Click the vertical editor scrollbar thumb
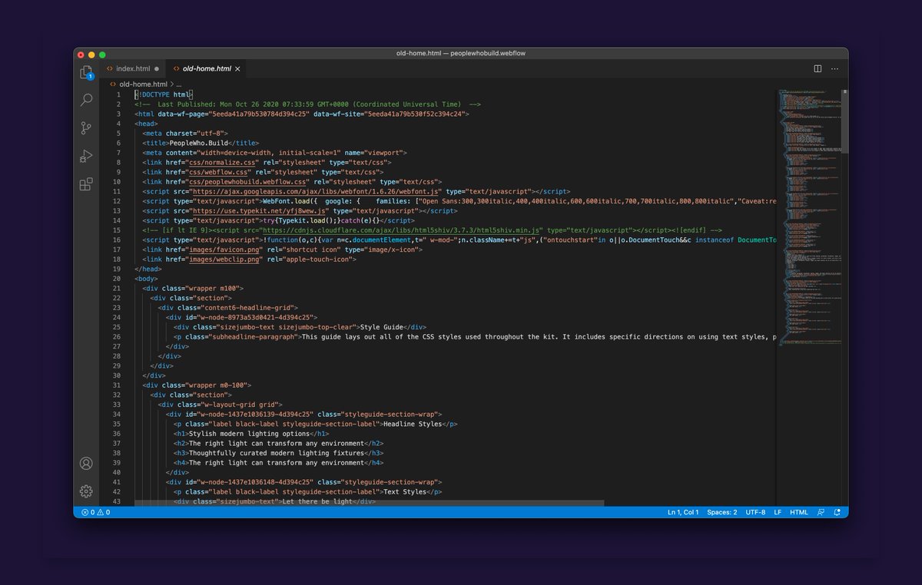 [844, 121]
